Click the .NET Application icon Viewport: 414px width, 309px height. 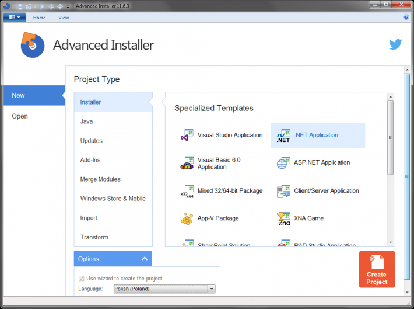pyautogui.click(x=283, y=136)
